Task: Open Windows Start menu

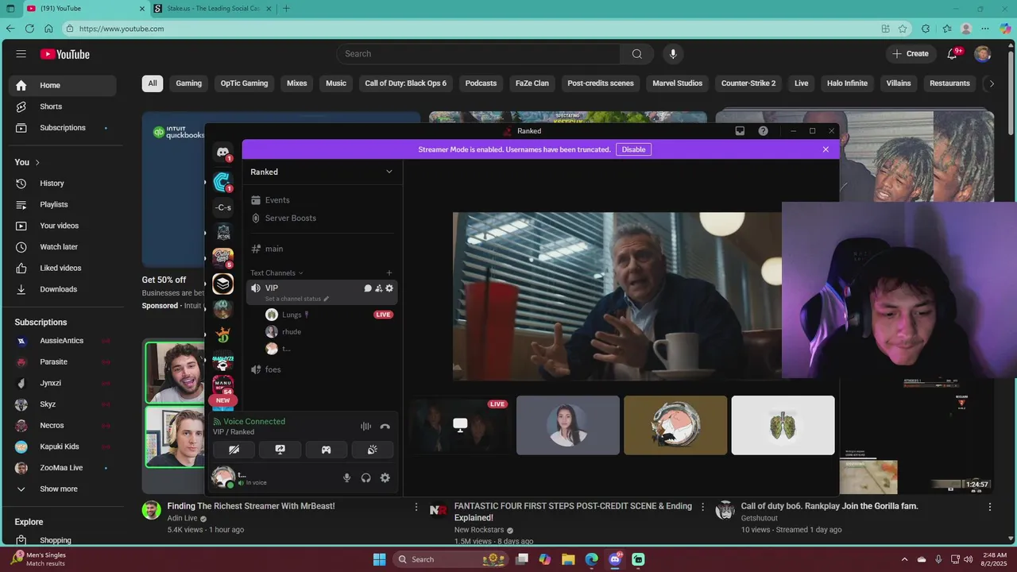Action: pos(379,559)
